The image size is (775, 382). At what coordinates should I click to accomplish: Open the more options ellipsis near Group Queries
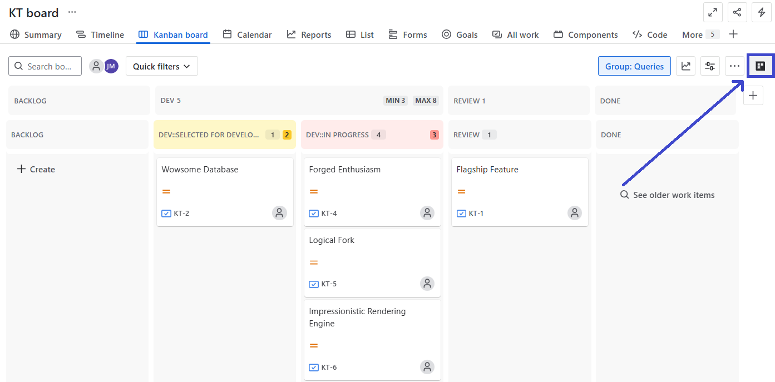click(734, 66)
